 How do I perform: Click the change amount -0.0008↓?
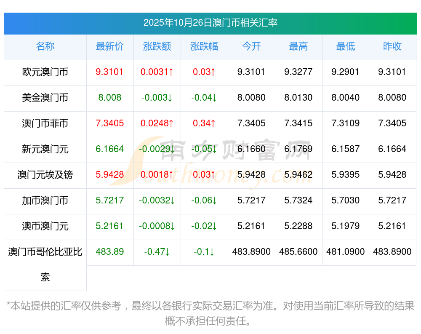(157, 226)
